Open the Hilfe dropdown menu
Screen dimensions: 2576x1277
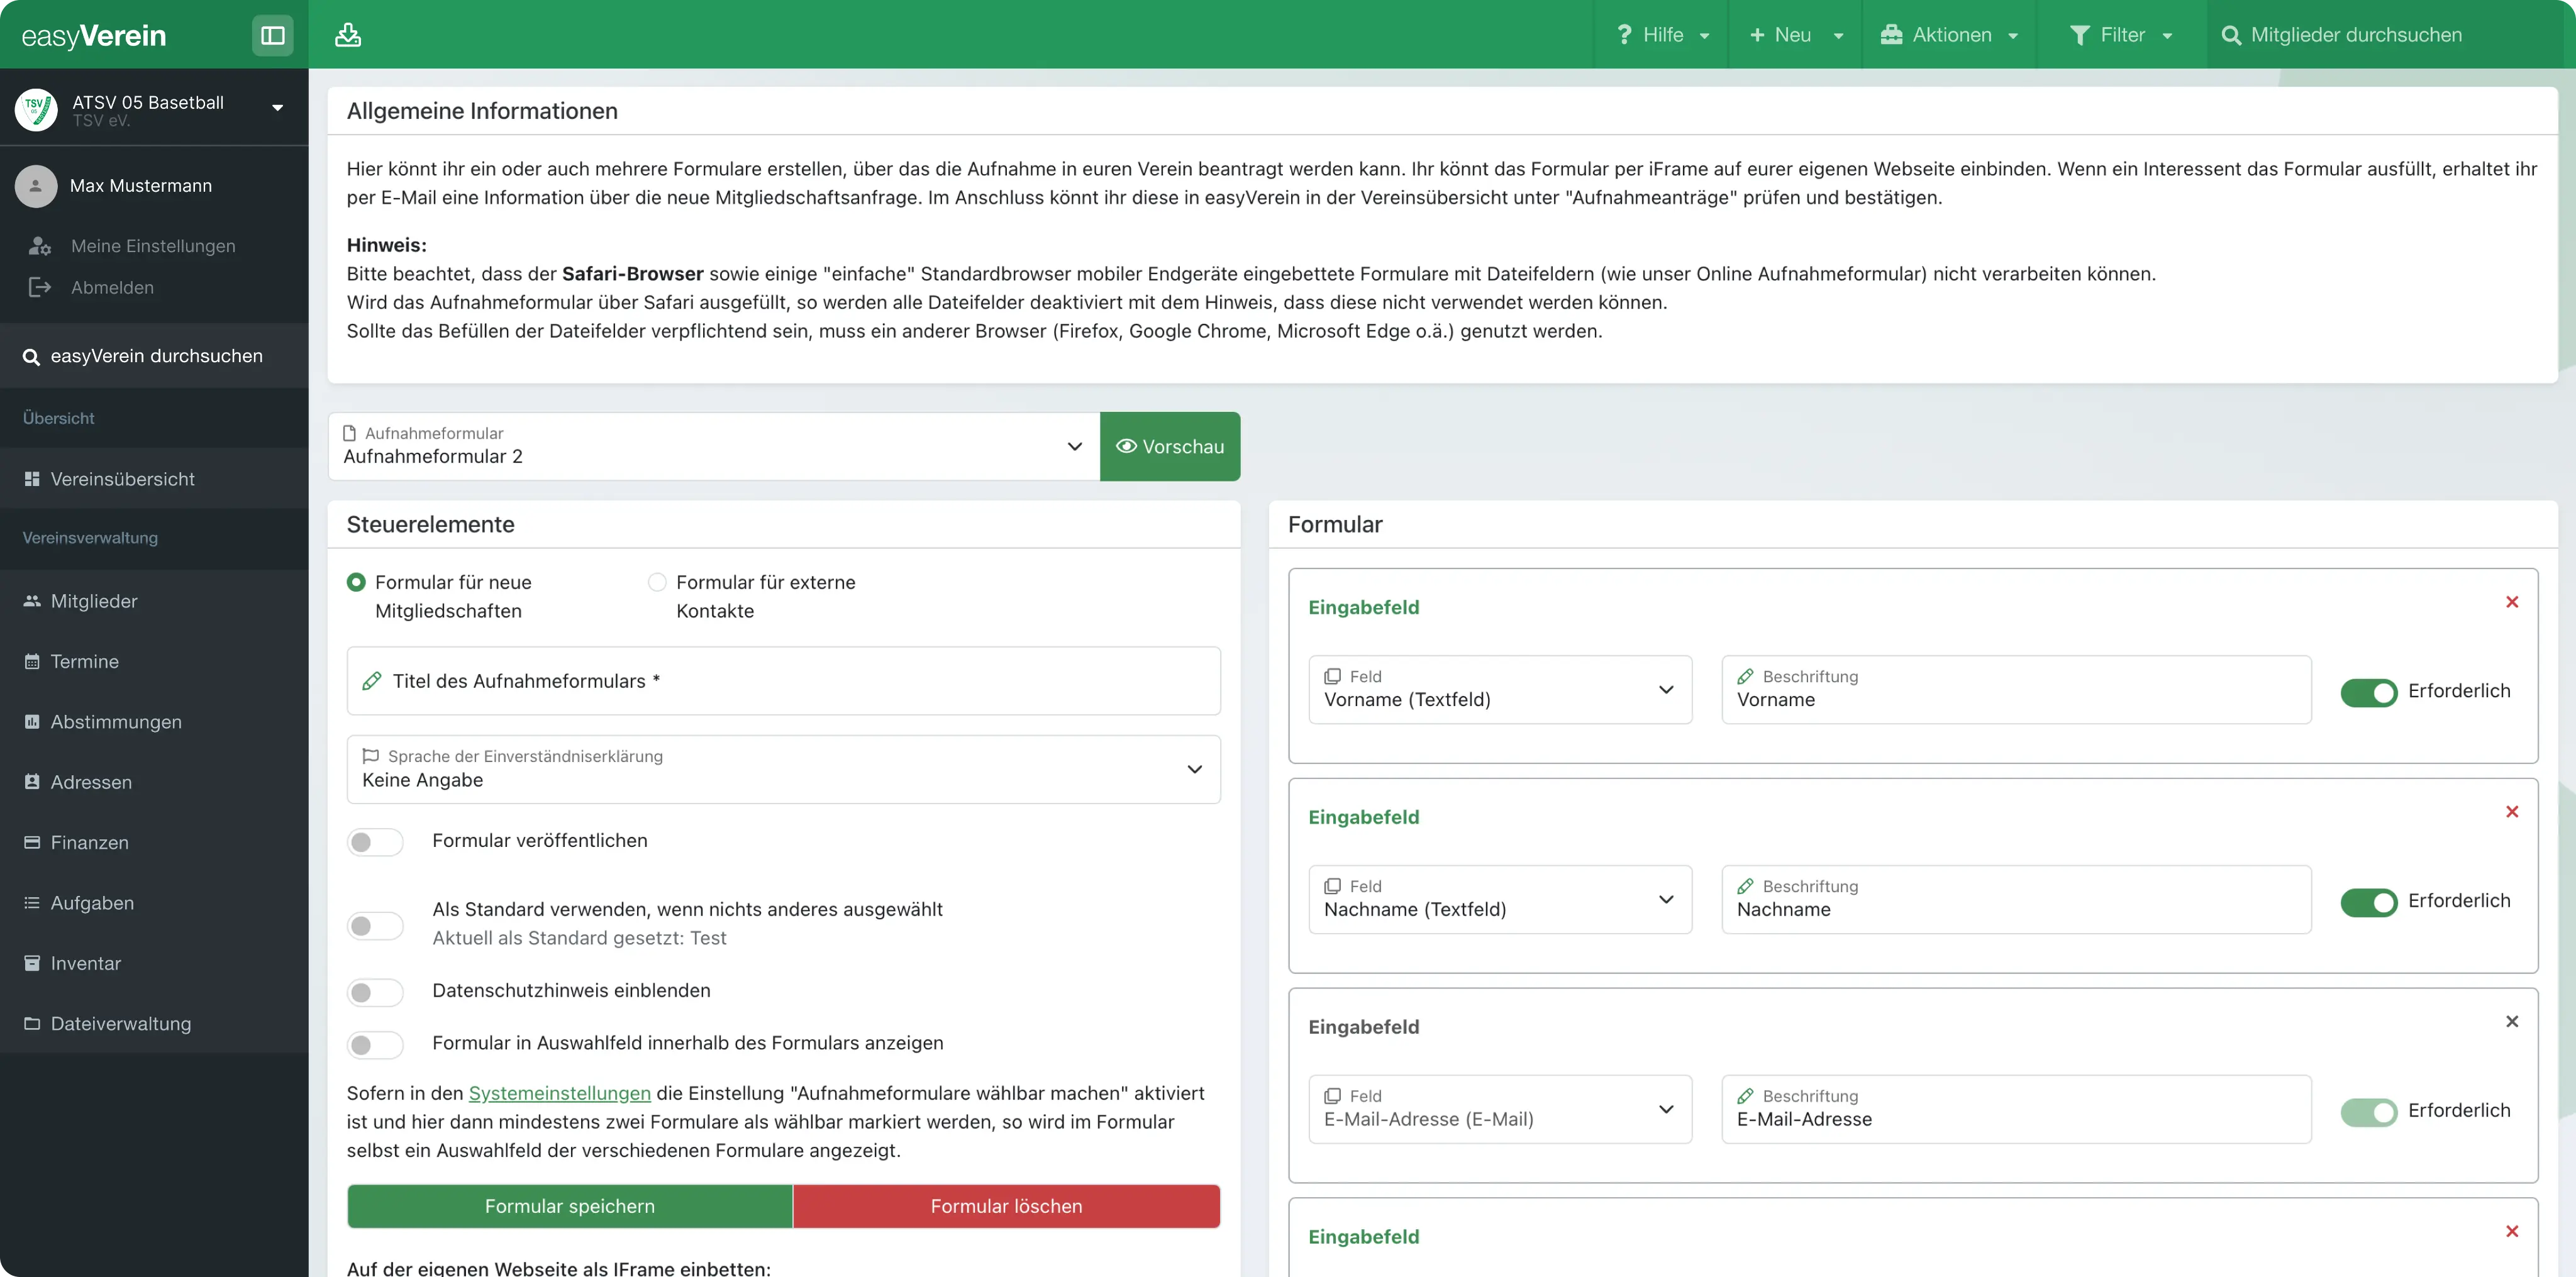(1662, 35)
